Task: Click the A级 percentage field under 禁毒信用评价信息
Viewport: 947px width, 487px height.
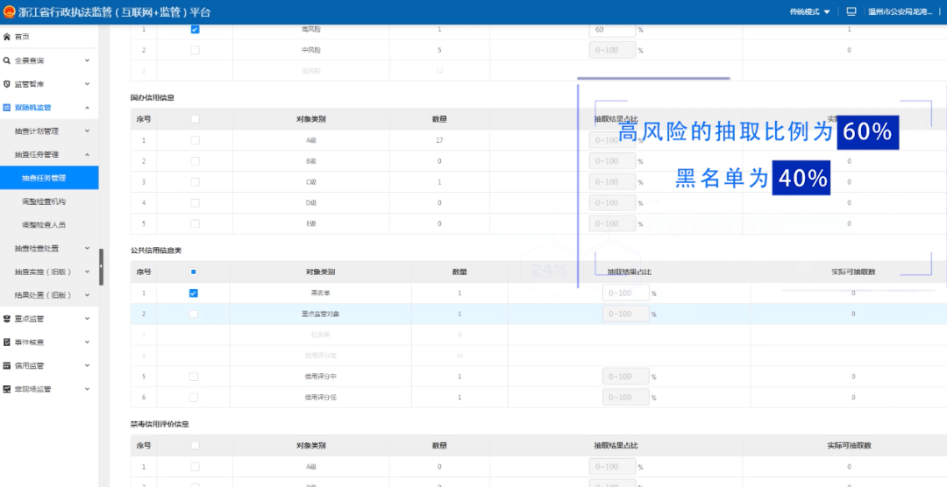Action: (612, 467)
